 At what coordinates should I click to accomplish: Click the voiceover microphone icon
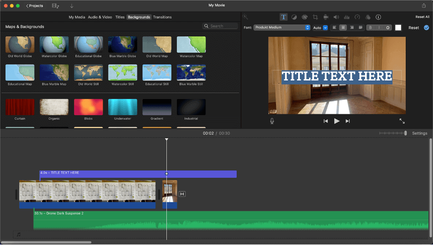tap(272, 121)
